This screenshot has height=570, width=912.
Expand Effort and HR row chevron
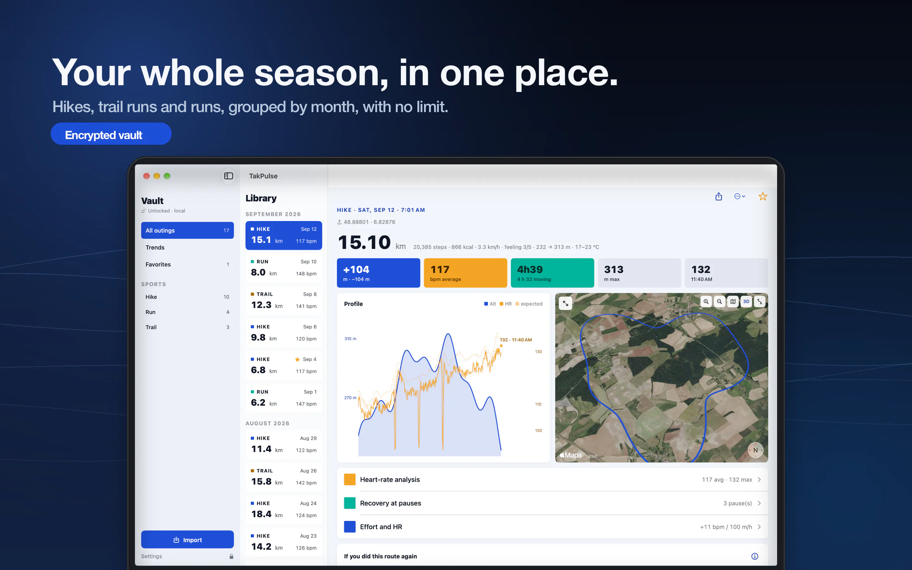[x=759, y=527]
